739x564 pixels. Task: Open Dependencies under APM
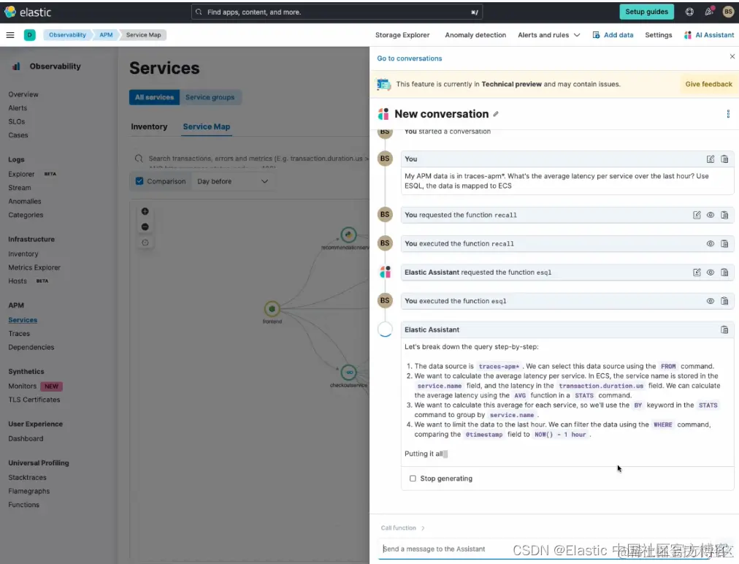pyautogui.click(x=31, y=348)
